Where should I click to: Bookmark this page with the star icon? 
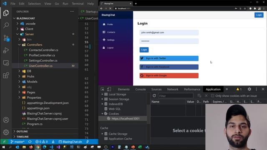point(245,8)
